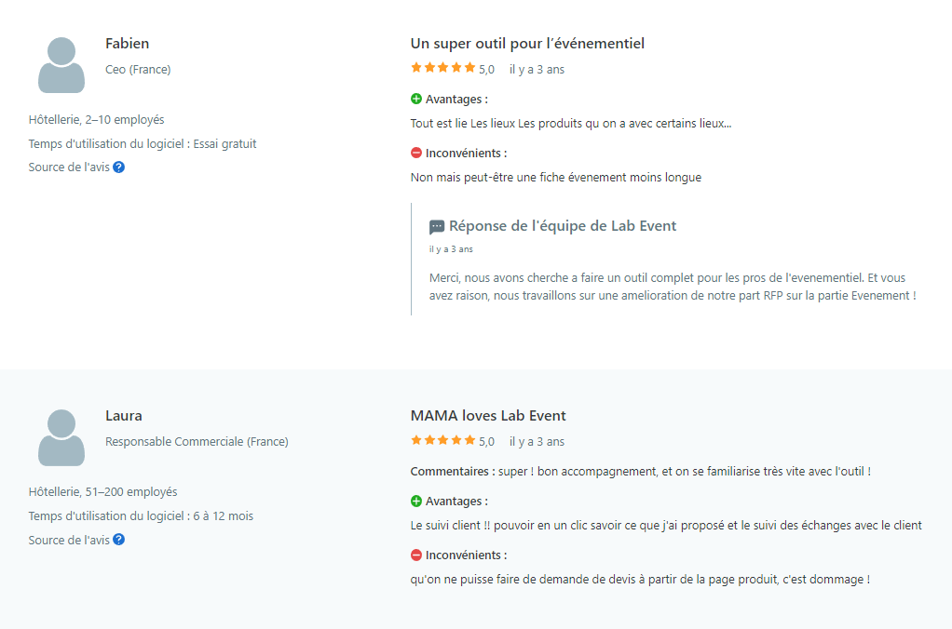Click the green plus icon in Fabien's Avantages
Viewport: 952px width, 629px height.
click(415, 99)
